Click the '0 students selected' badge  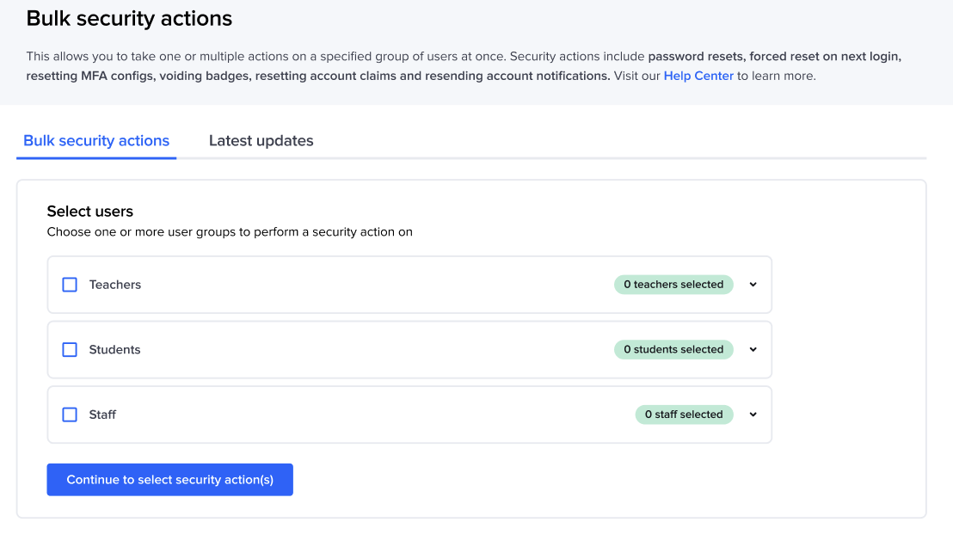(x=673, y=349)
